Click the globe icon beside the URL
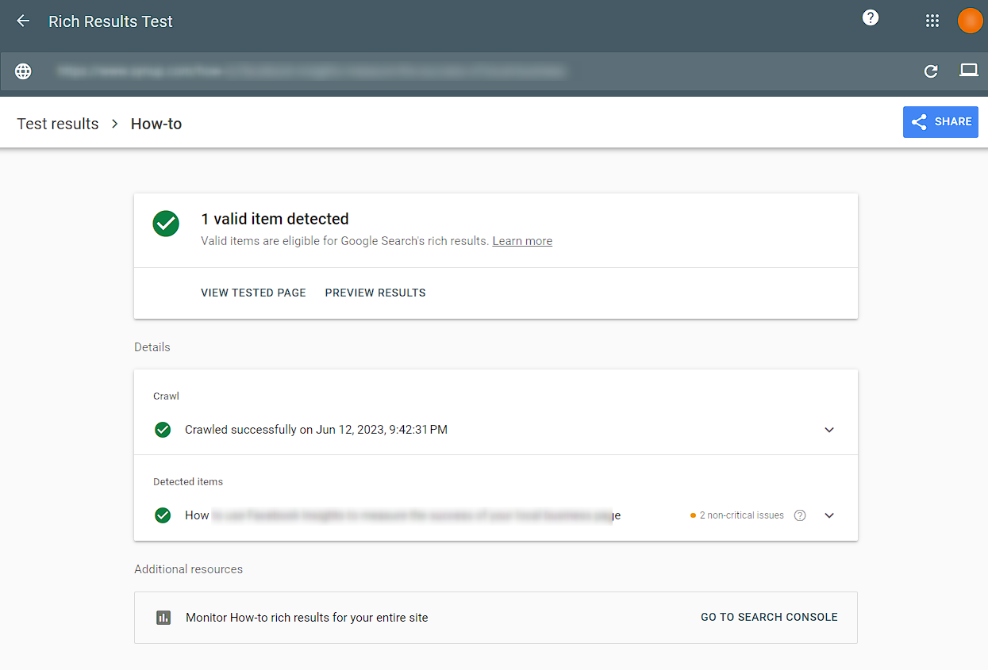This screenshot has width=988, height=670. tap(24, 71)
